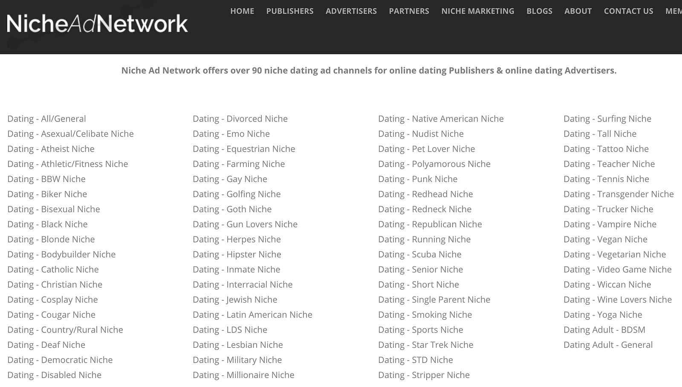Select Dating - Gun Lovers Niche
This screenshot has height=387, width=682.
coord(245,224)
